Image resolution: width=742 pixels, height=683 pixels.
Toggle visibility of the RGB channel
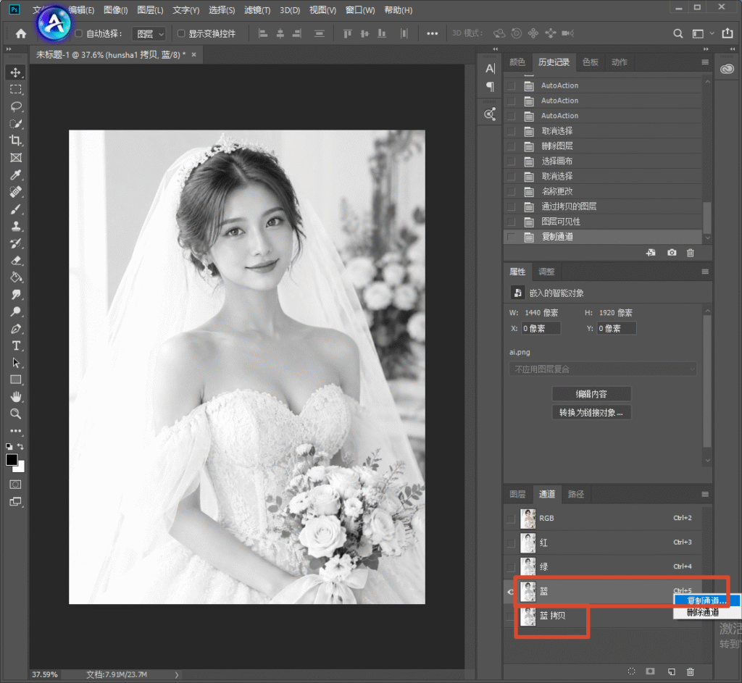(x=511, y=519)
